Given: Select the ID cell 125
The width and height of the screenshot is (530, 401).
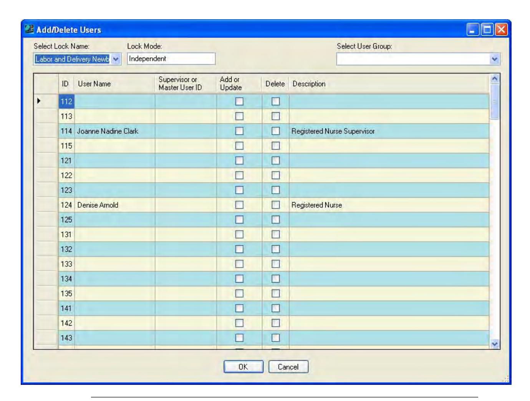Looking at the screenshot, I should point(66,220).
